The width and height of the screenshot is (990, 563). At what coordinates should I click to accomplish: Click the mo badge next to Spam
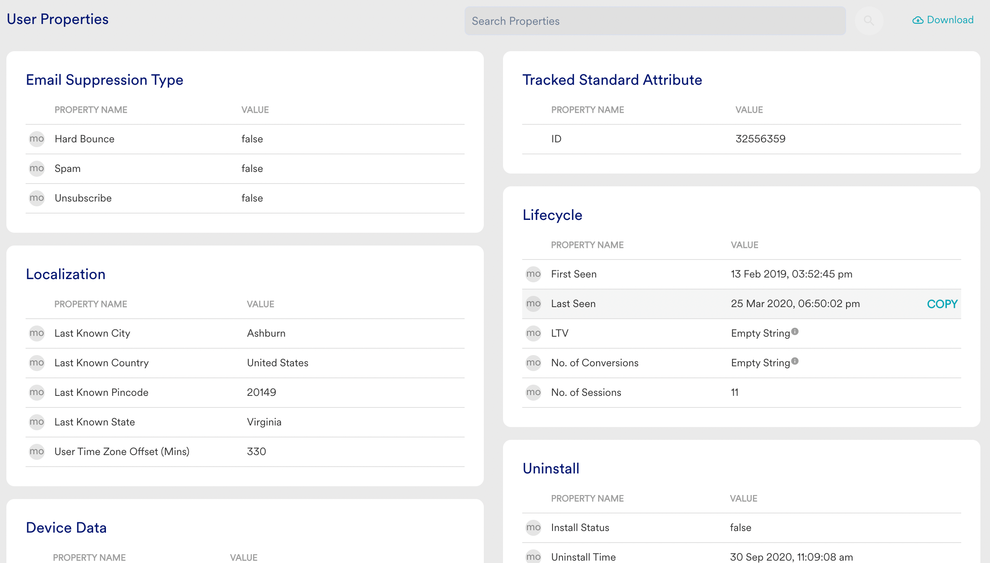(37, 168)
